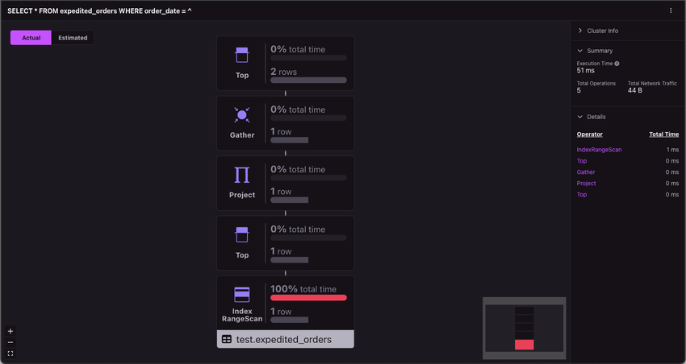686x364 pixels.
Task: Zoom in with the plus button
Action: [x=10, y=331]
